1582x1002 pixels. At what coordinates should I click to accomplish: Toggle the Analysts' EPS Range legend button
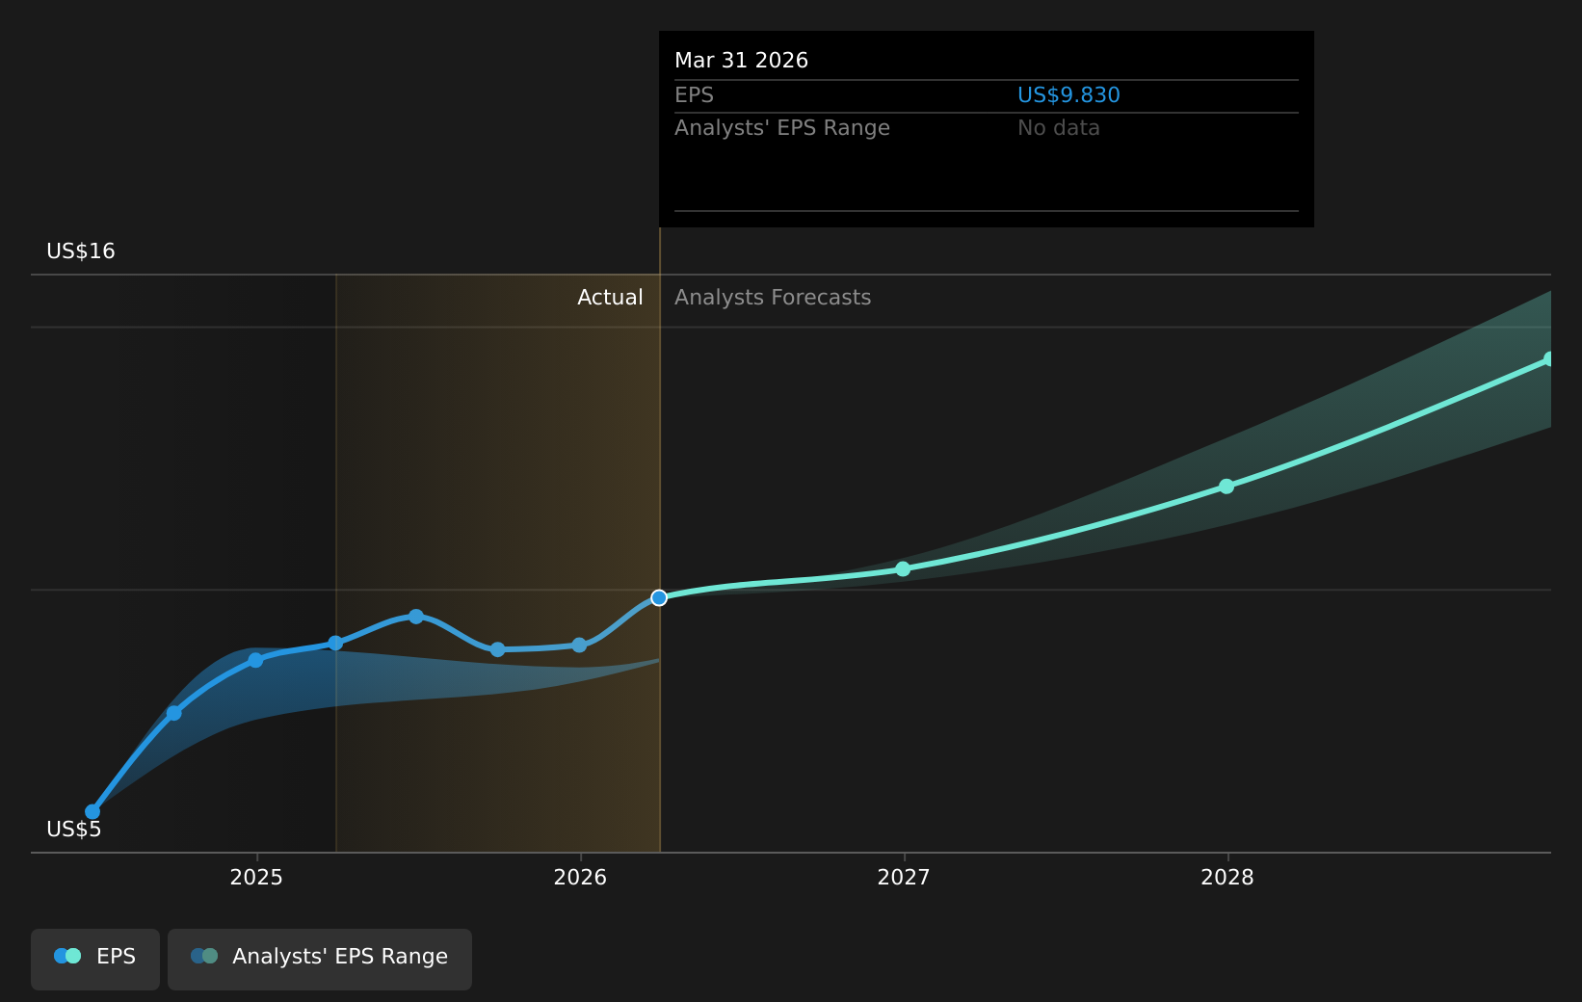320,959
